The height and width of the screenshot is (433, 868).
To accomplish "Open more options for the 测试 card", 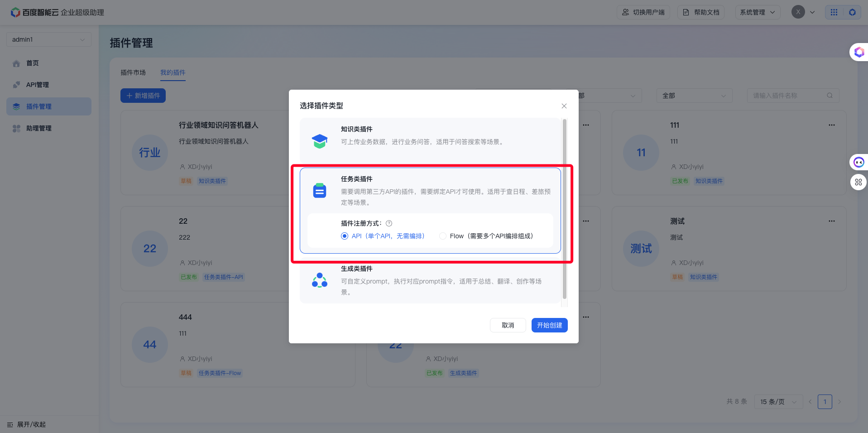I will 832,221.
